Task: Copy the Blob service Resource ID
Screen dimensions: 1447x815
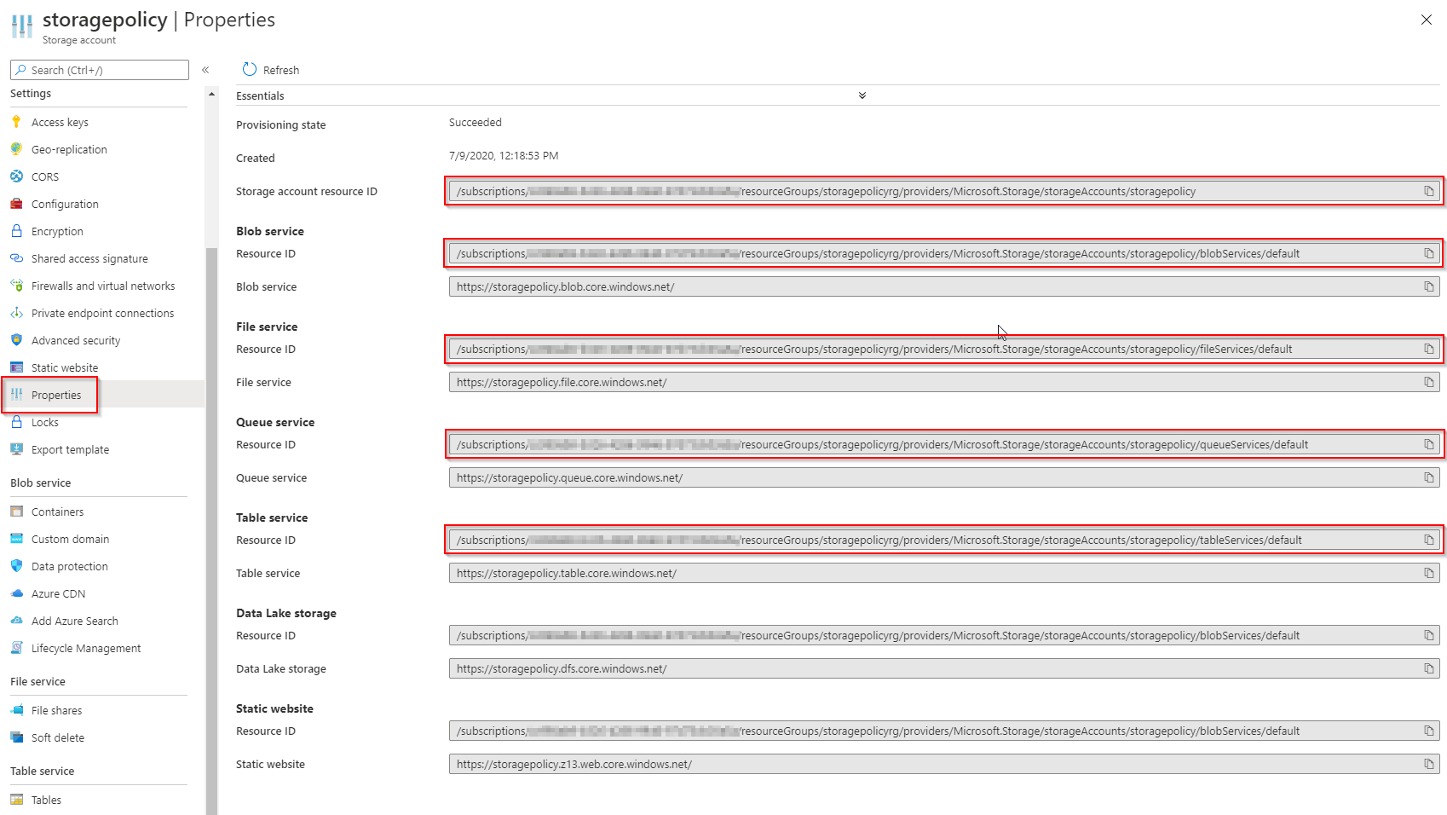Action: [1429, 253]
